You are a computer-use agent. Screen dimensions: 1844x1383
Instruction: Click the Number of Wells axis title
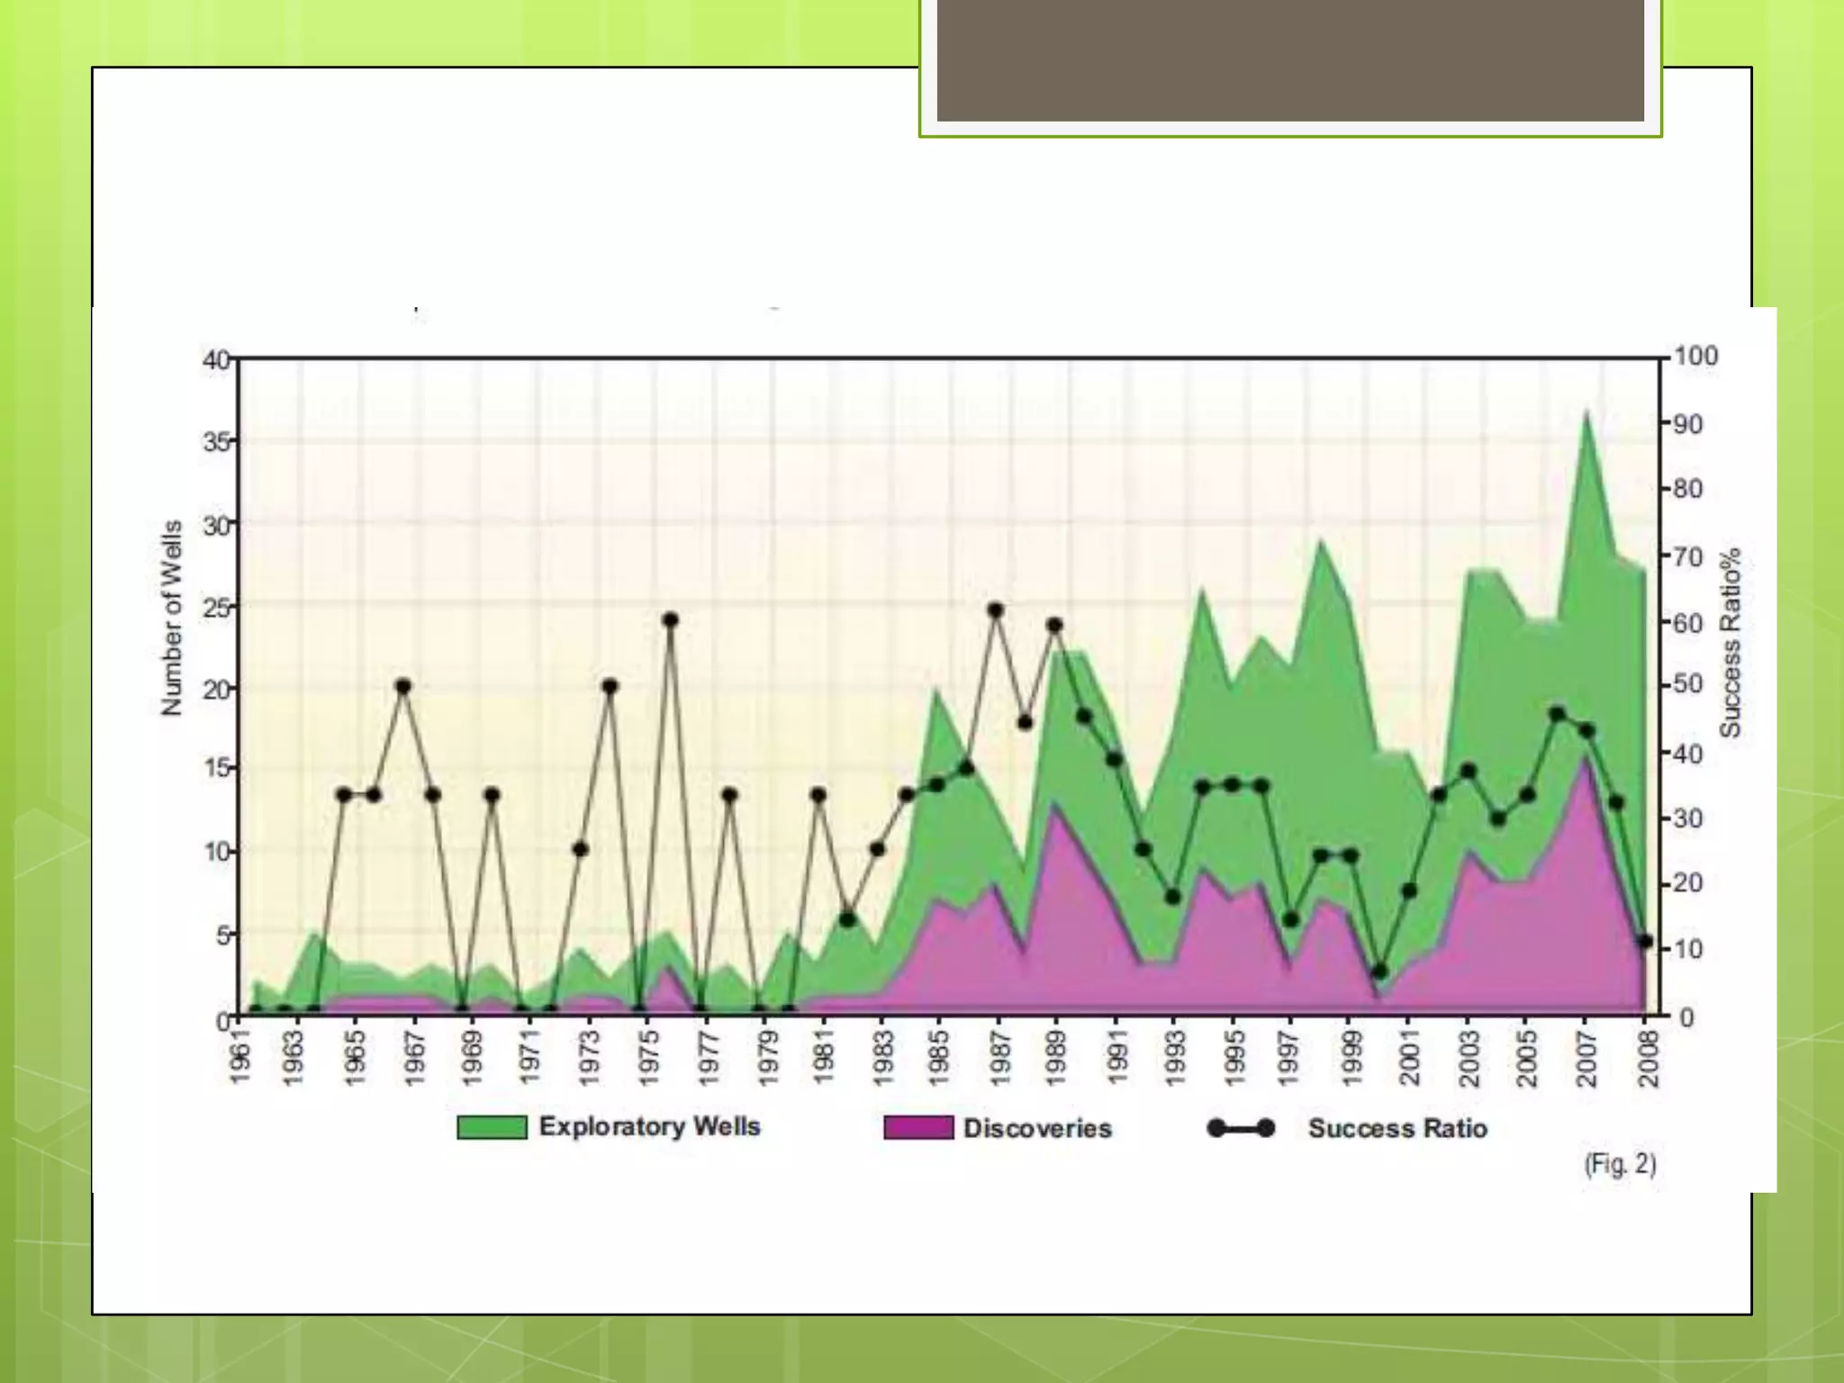[x=171, y=618]
